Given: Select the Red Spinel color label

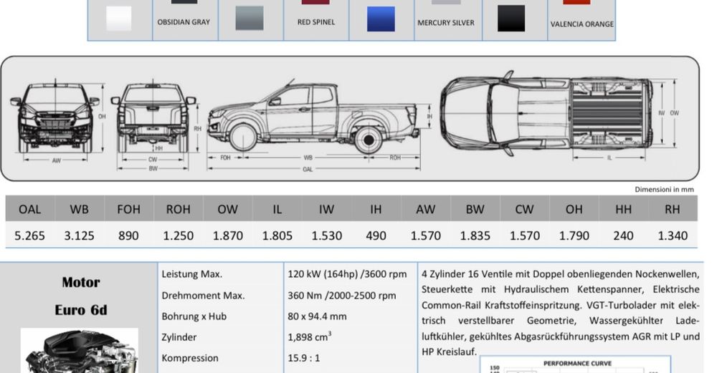Looking at the screenshot, I should (x=315, y=22).
